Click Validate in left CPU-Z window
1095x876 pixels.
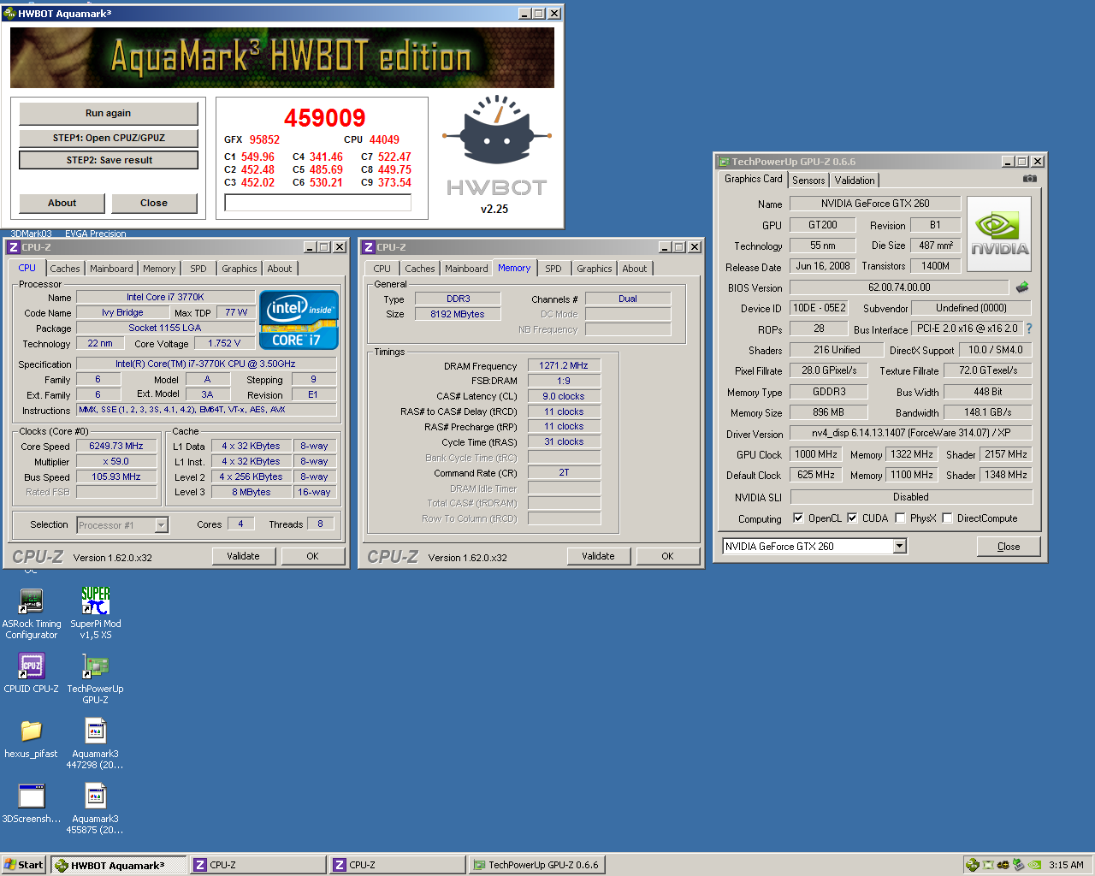pos(243,556)
